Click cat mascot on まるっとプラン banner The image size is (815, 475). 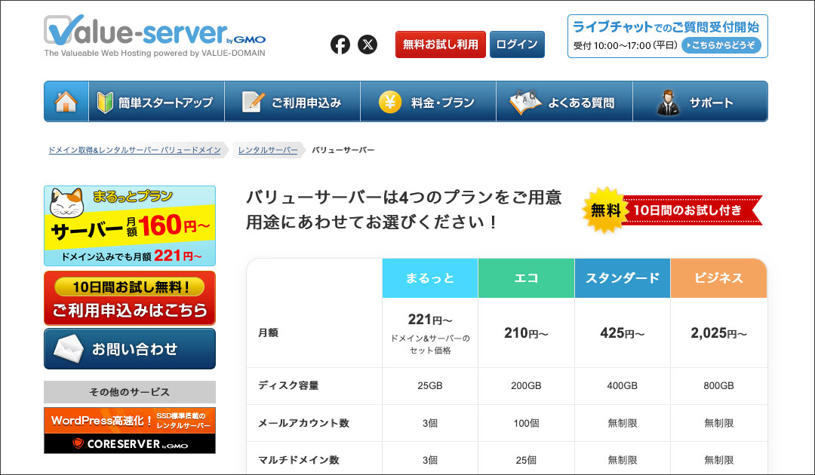[66, 203]
